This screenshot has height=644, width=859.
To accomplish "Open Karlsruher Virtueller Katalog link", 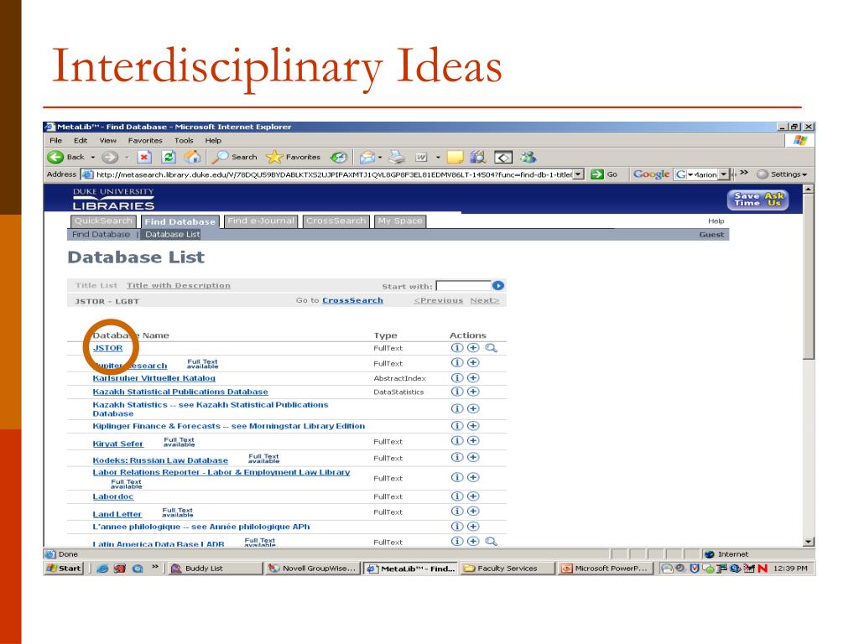I will click(154, 378).
